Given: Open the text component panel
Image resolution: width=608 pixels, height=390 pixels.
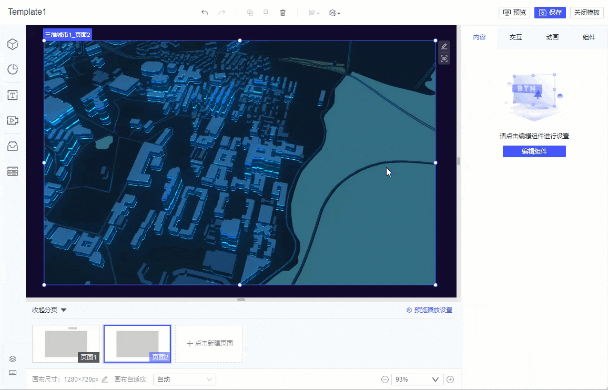Looking at the screenshot, I should pyautogui.click(x=13, y=95).
